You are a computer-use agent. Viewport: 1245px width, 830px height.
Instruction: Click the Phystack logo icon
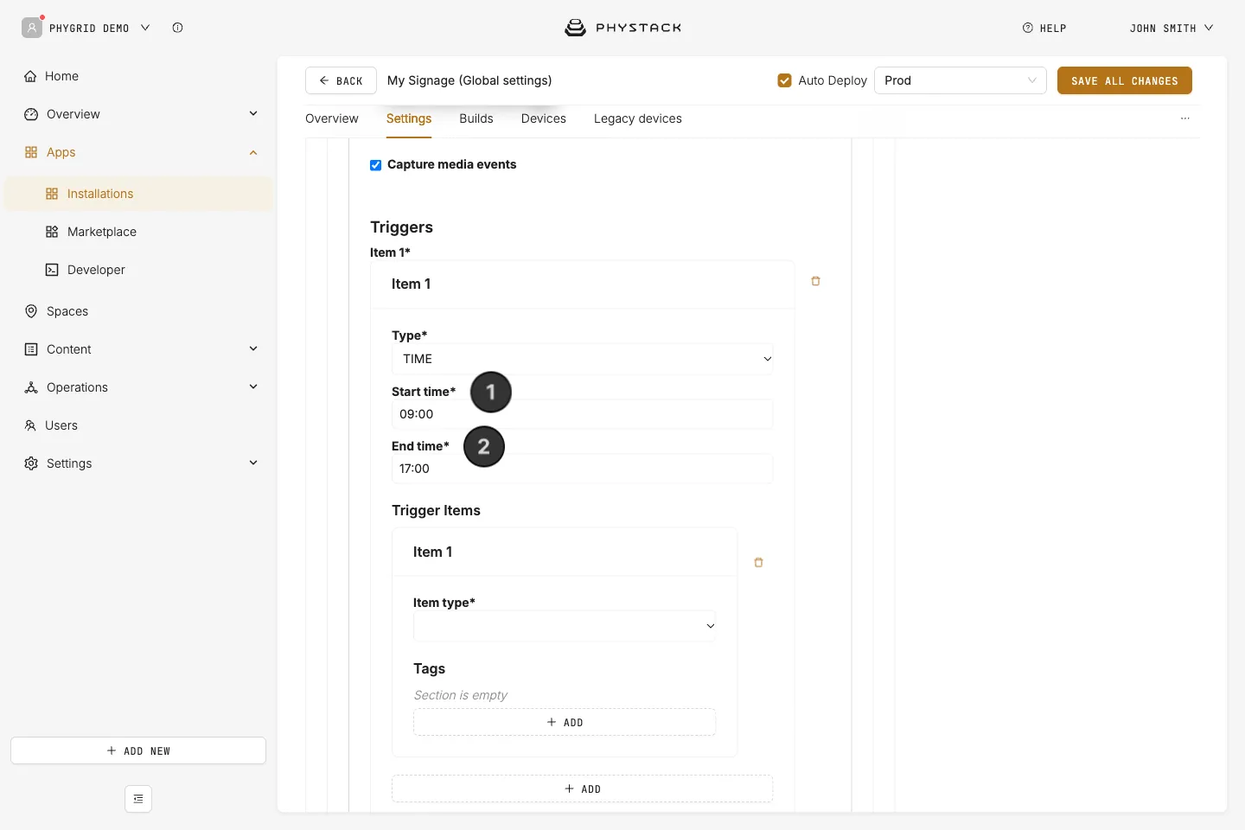pyautogui.click(x=575, y=28)
